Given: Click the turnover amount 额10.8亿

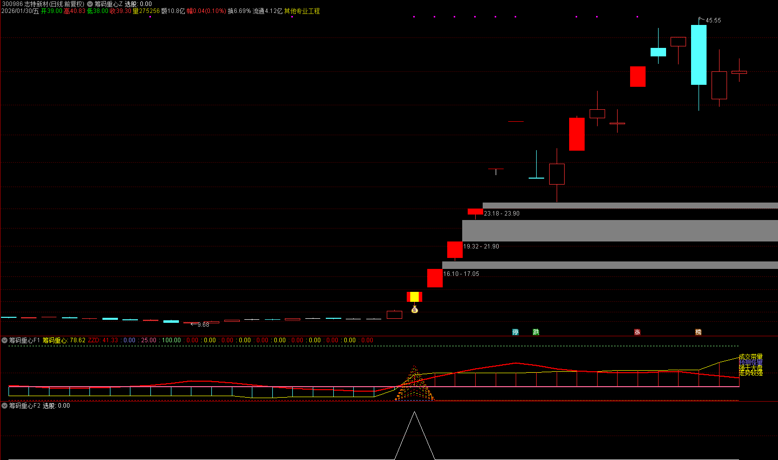Looking at the screenshot, I should pos(173,11).
